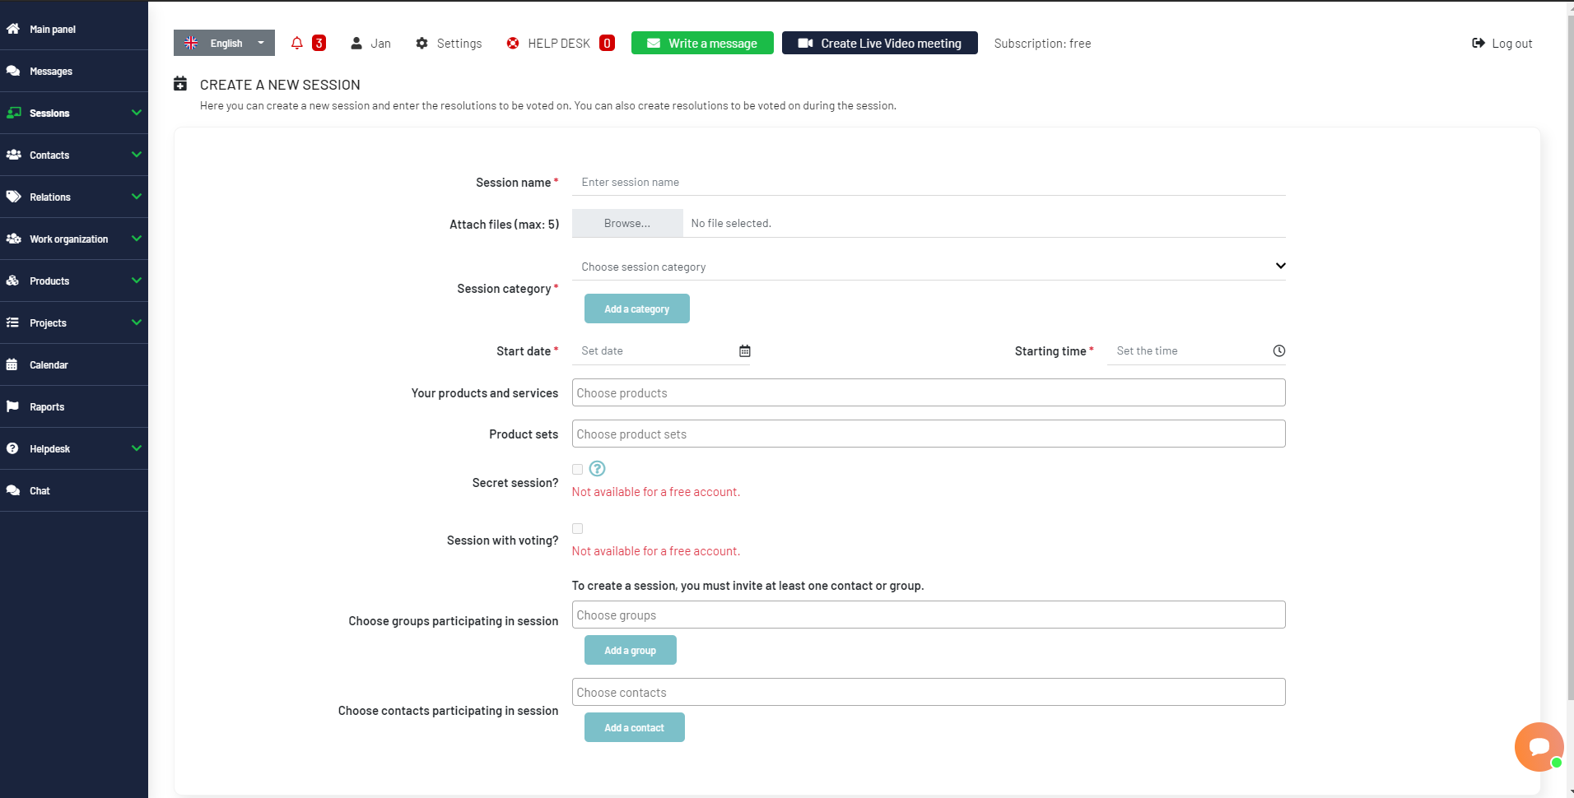Enable the Session with voting checkbox
Viewport: 1574px width, 798px height.
576,528
